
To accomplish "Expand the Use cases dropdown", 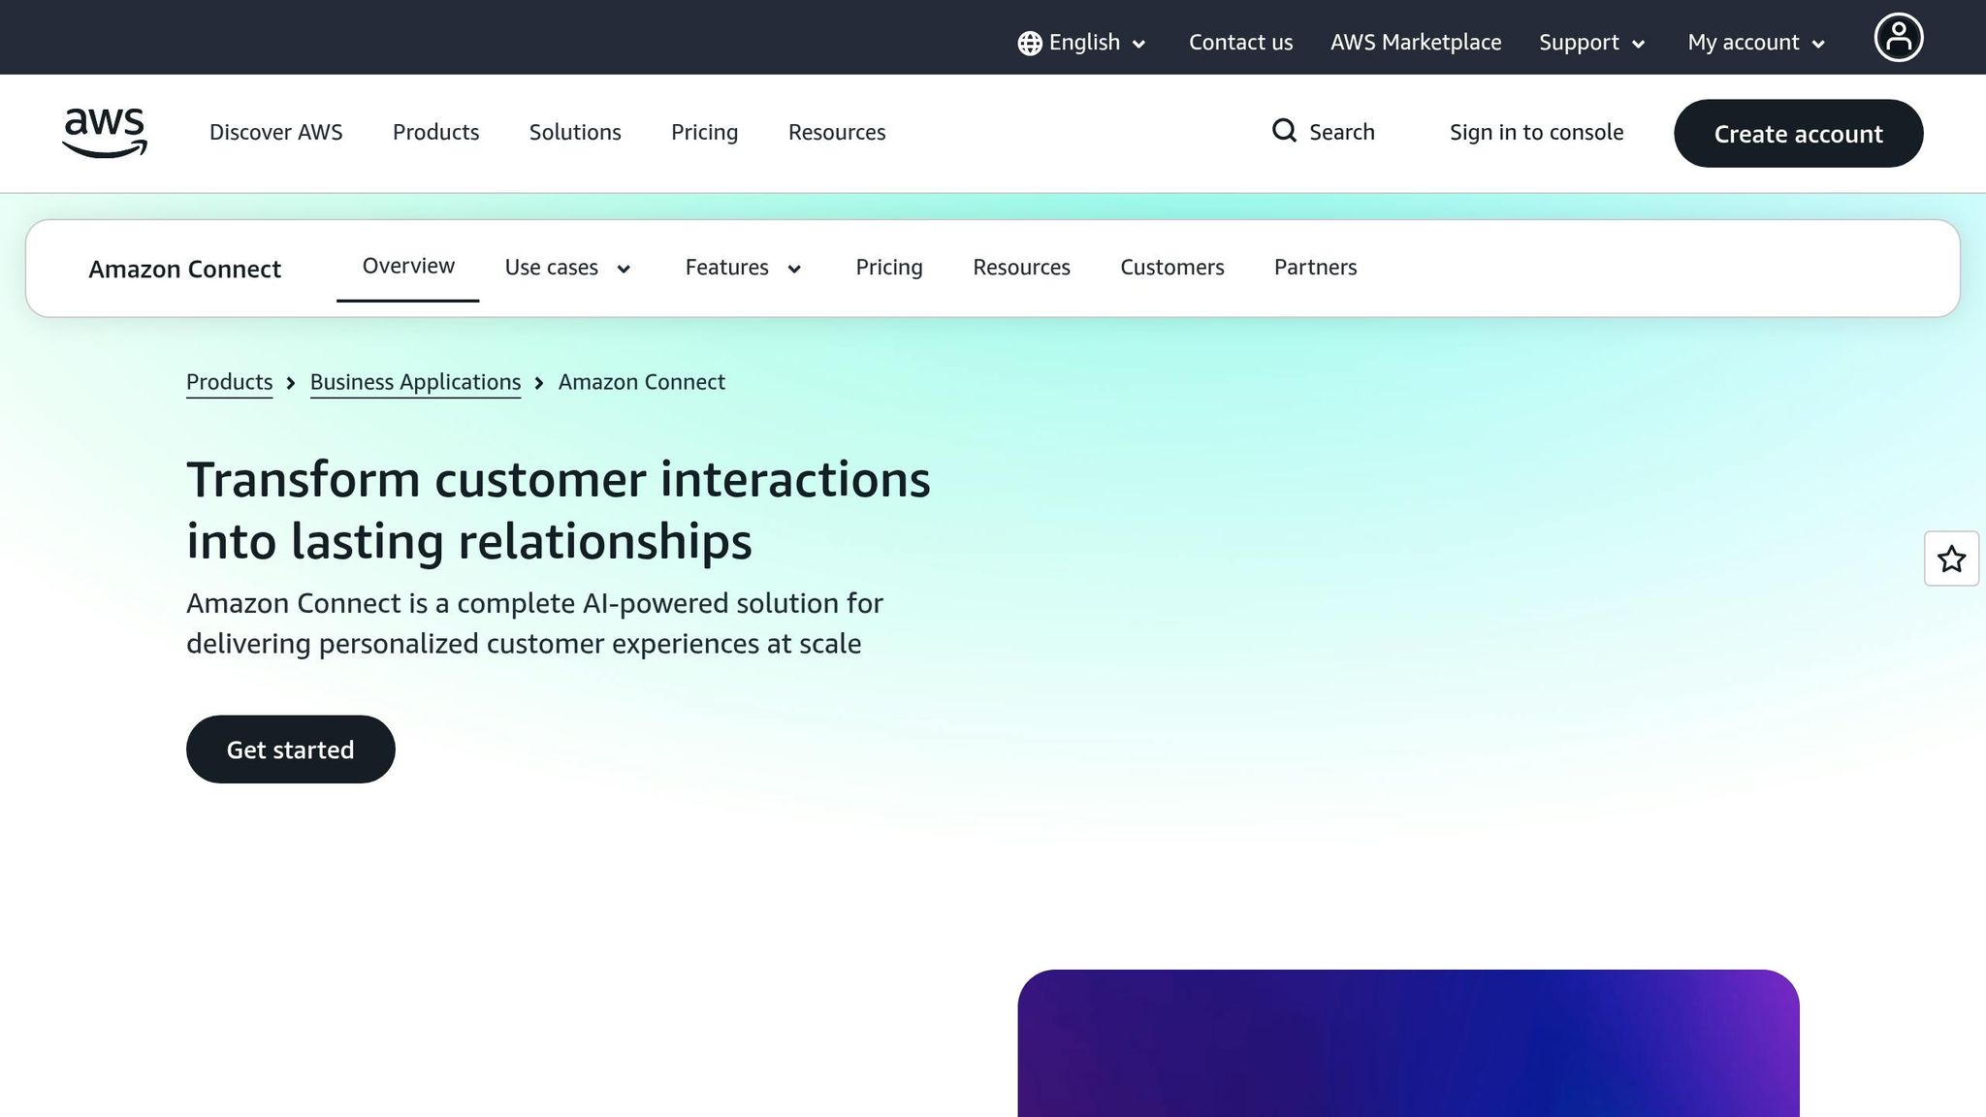I will point(568,268).
